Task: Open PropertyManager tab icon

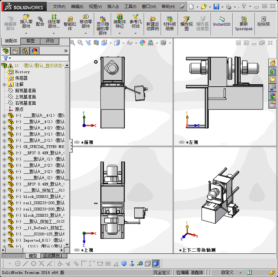Action: pyautogui.click(x=15, y=51)
